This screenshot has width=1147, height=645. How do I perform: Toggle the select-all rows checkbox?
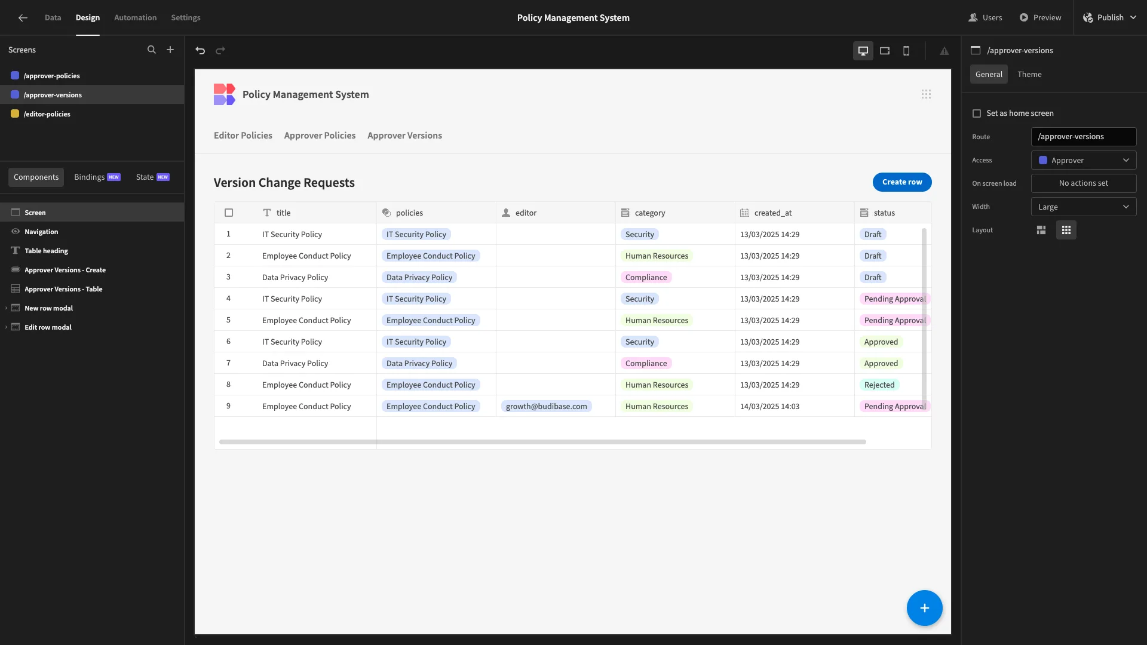[x=229, y=213]
